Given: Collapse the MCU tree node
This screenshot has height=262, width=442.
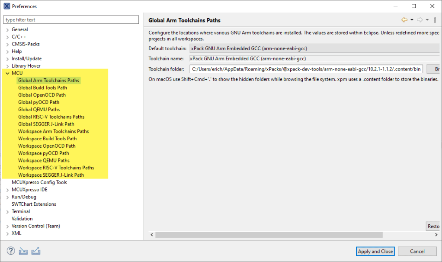Looking at the screenshot, I should [7, 74].
